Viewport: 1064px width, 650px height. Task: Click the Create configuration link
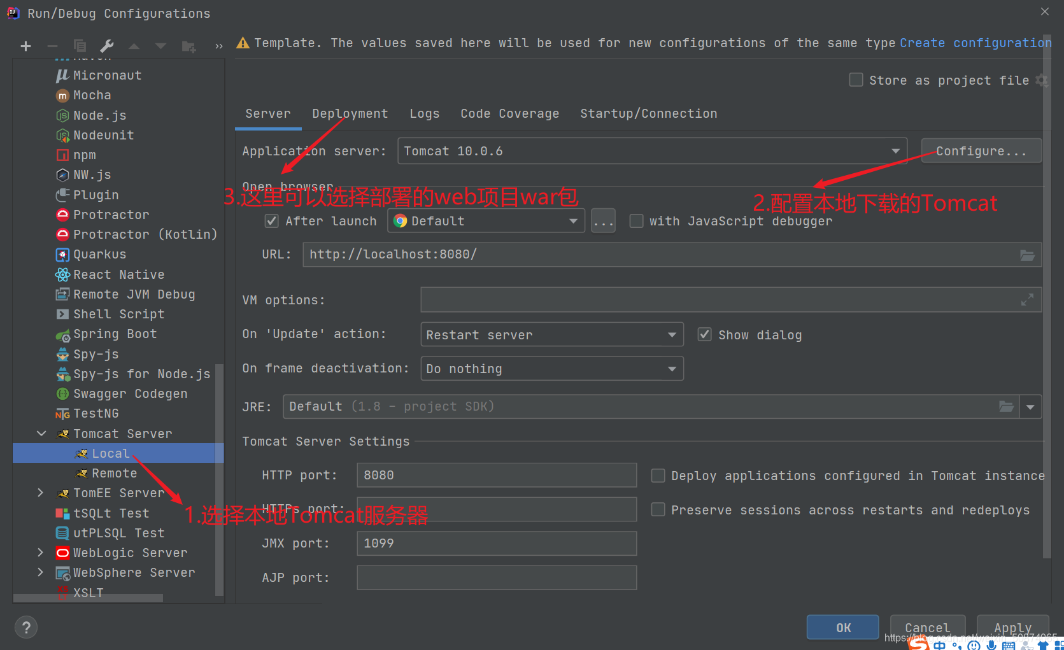[x=975, y=43]
